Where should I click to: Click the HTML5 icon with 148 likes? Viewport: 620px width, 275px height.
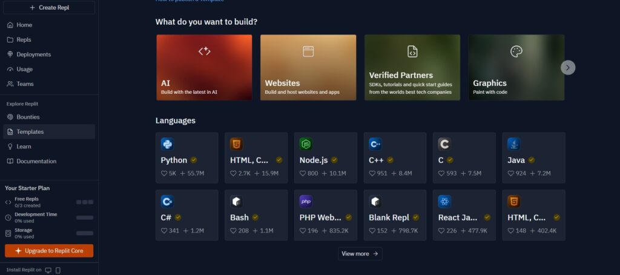click(514, 201)
